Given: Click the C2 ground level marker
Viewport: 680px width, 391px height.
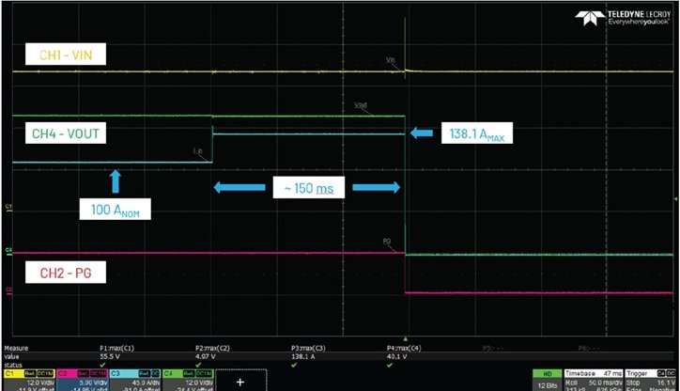Looking at the screenshot, I should (x=8, y=289).
